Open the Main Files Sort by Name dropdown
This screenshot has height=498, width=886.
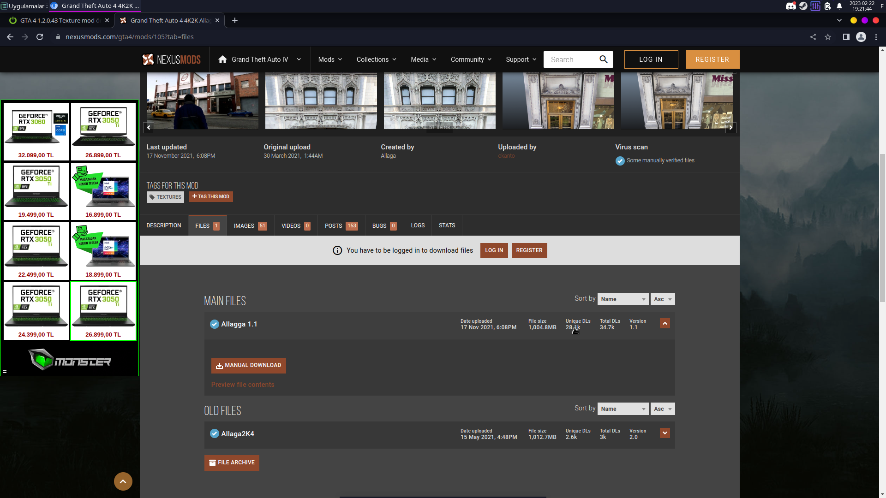pyautogui.click(x=623, y=299)
